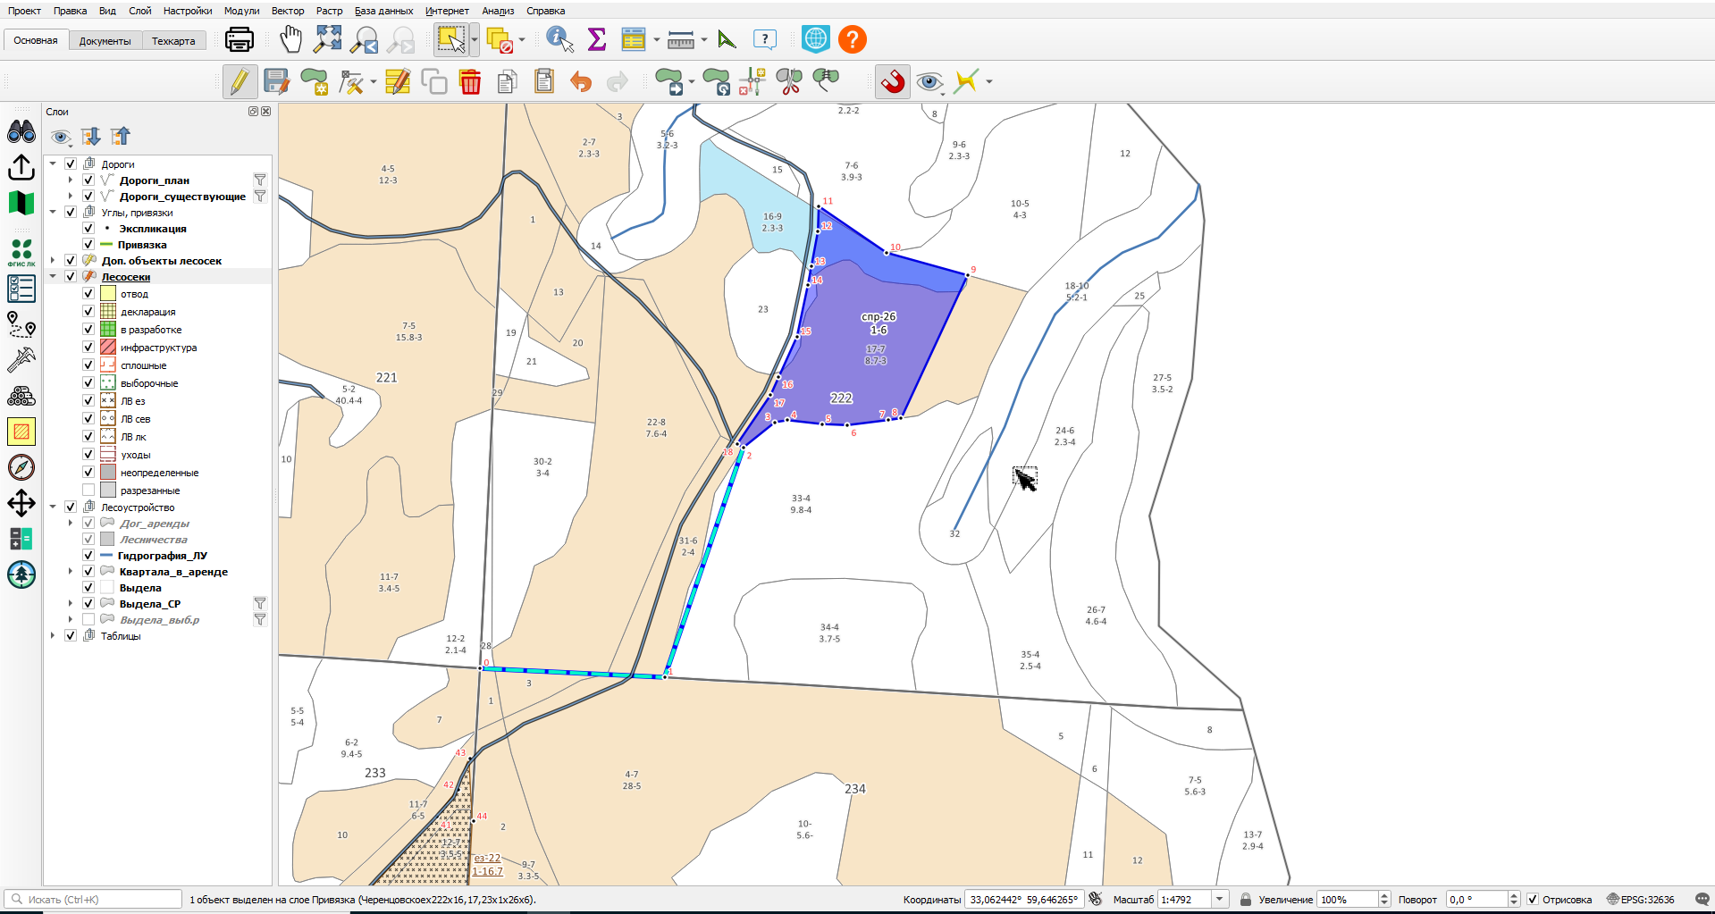Click the Deselect features icon

(500, 40)
